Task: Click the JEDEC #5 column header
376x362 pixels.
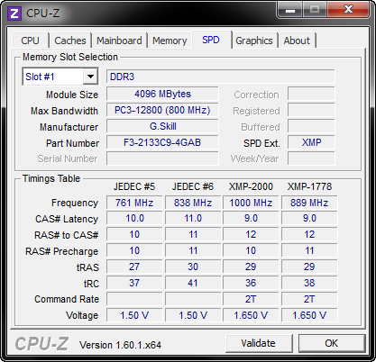Action: pos(134,186)
